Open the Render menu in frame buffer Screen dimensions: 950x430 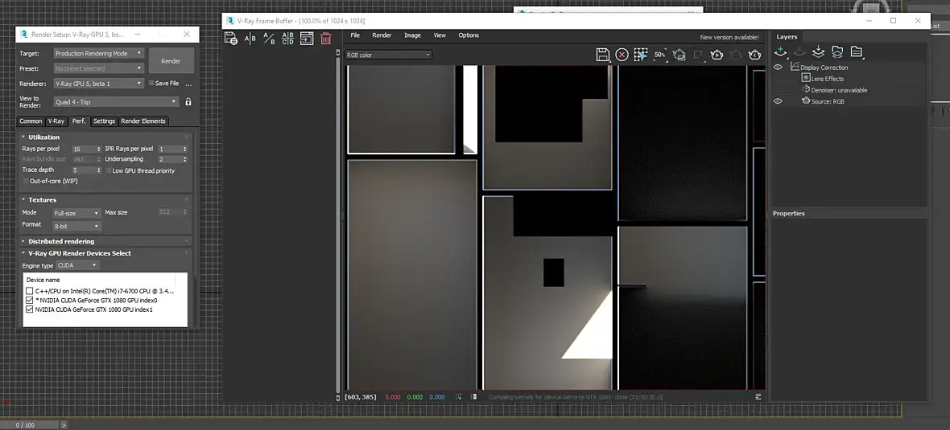click(382, 35)
